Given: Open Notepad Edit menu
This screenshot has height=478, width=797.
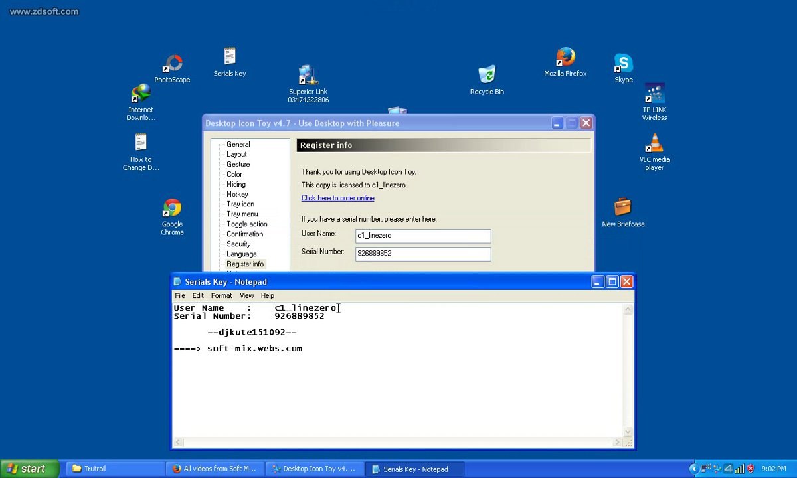Looking at the screenshot, I should [198, 295].
